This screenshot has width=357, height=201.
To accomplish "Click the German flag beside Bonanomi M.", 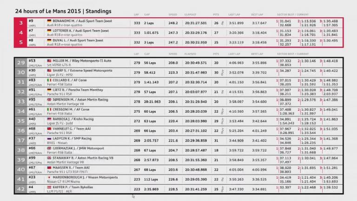I will click(x=49, y=21).
